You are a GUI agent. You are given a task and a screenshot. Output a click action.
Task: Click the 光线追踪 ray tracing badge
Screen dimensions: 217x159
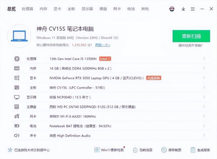[x=154, y=78]
